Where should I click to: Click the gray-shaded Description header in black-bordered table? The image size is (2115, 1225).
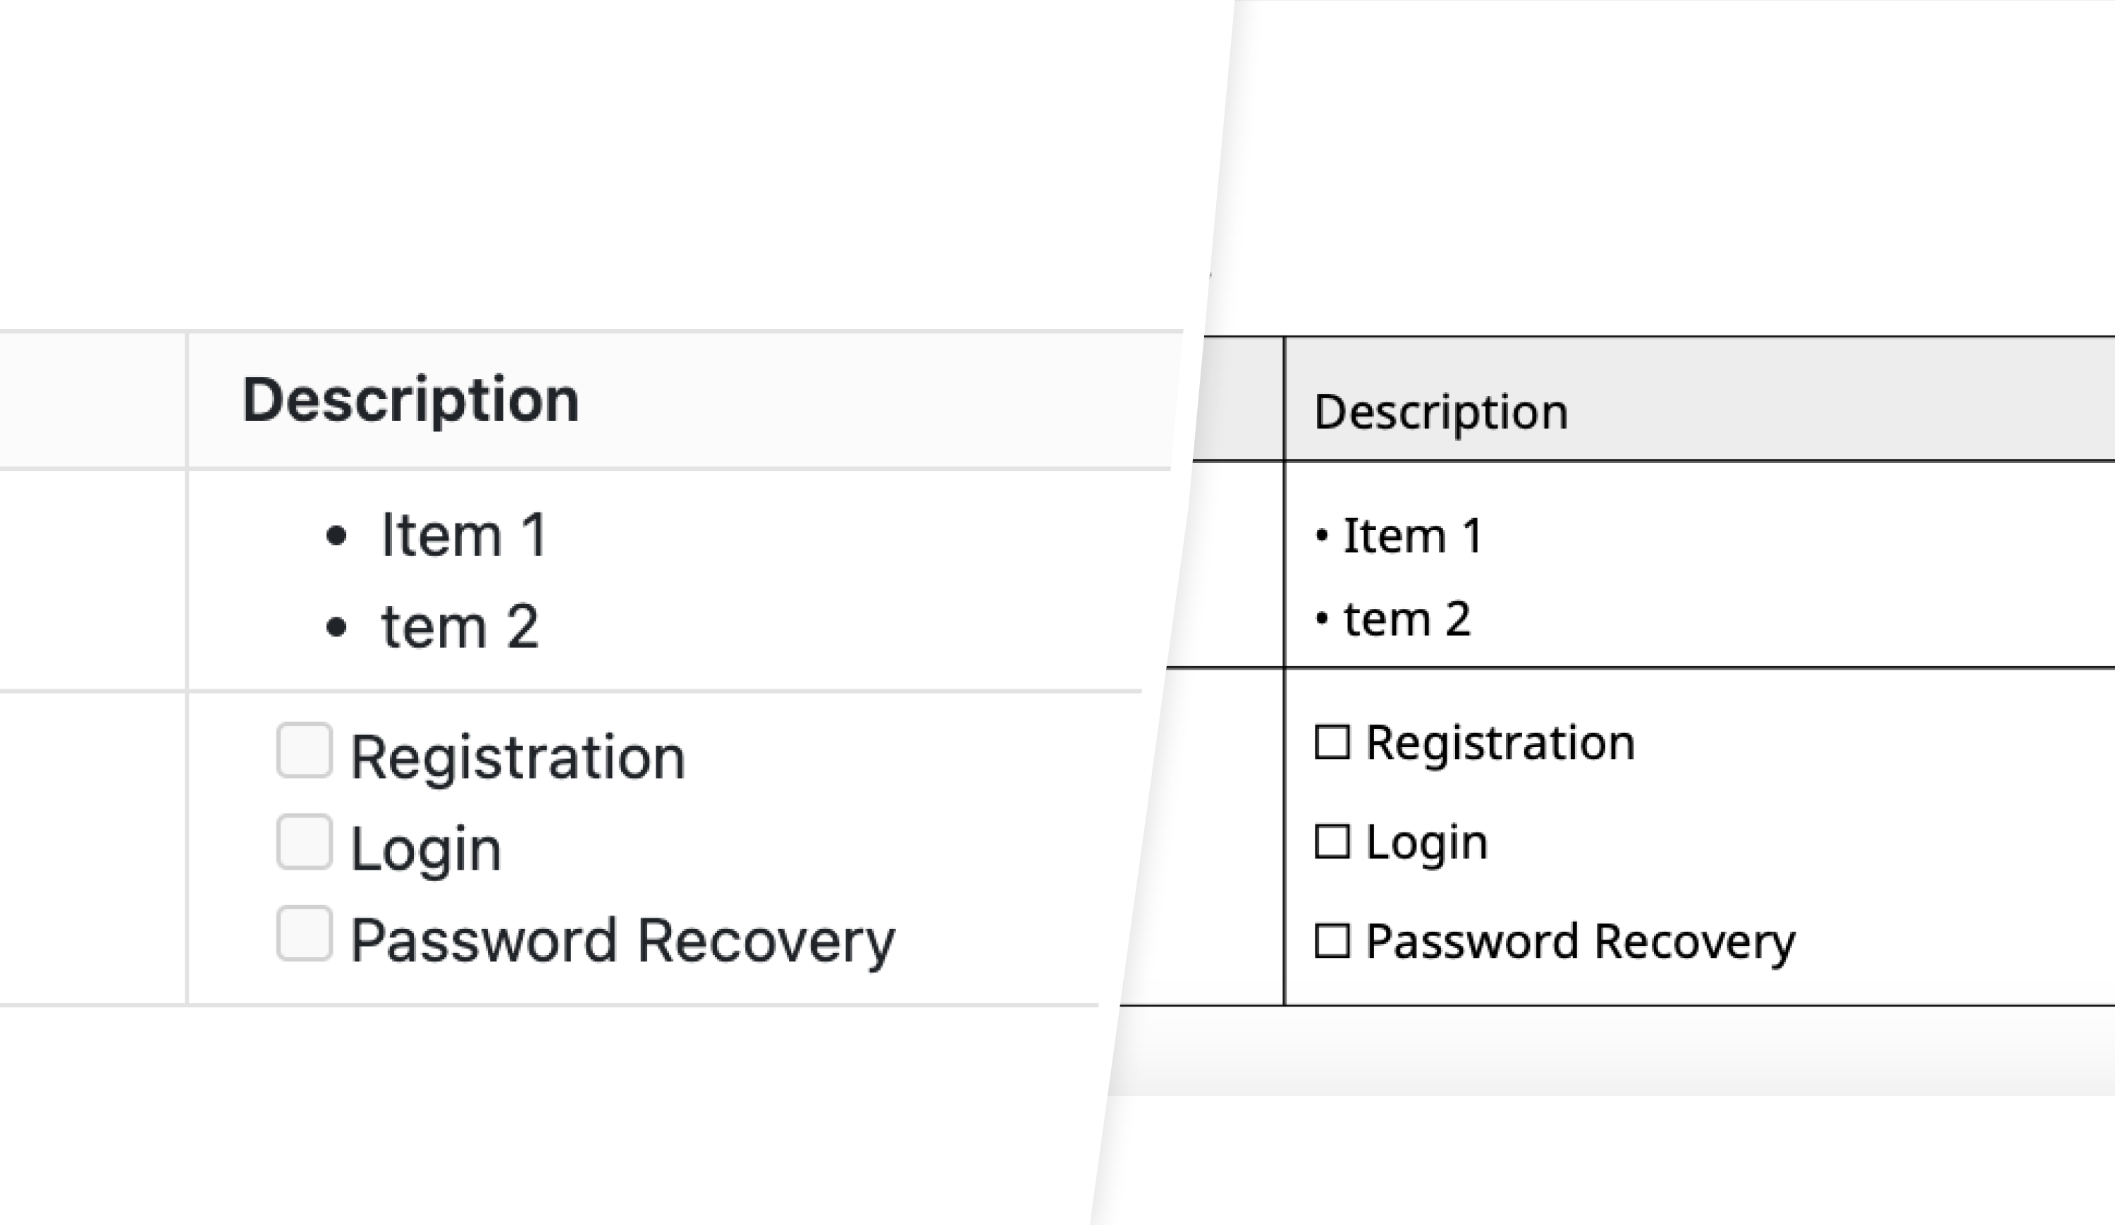(x=1440, y=412)
